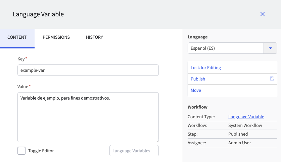Image resolution: width=281 pixels, height=162 pixels.
Task: Choose Lock for Editing action
Action: 206,68
